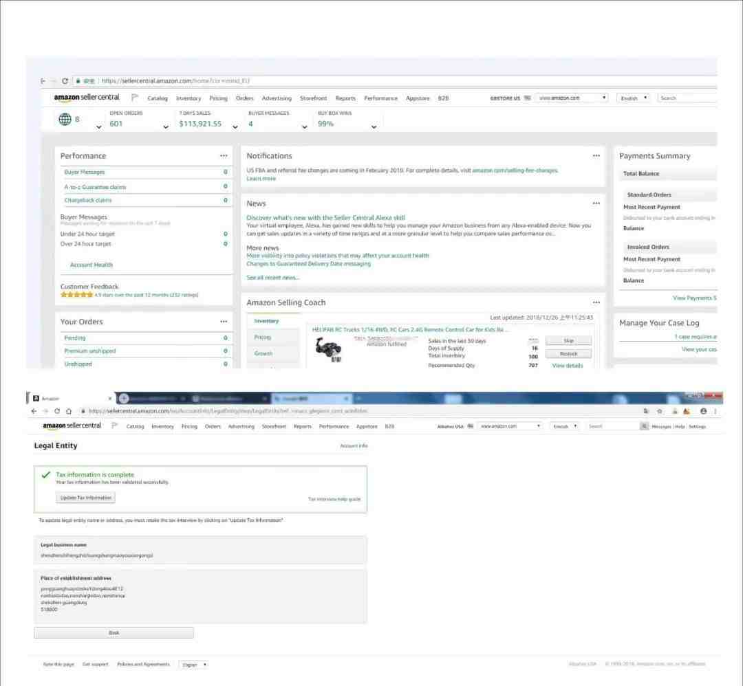Image resolution: width=743 pixels, height=686 pixels.
Task: Click the search magnifier button on the Legal Entity page
Action: click(x=644, y=426)
